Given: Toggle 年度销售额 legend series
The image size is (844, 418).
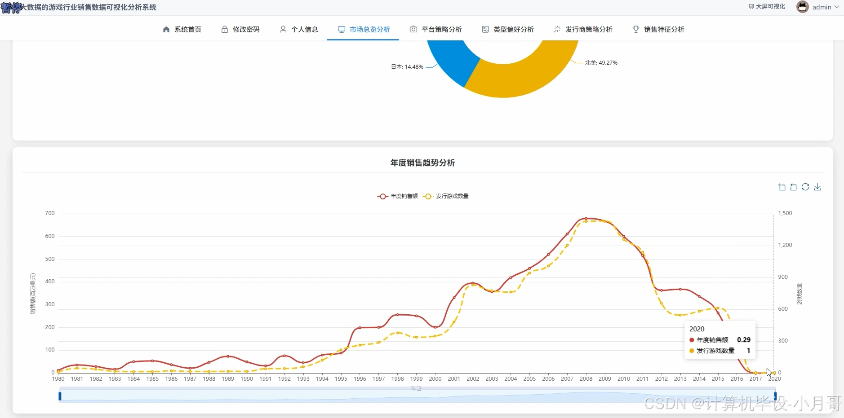Looking at the screenshot, I should [398, 196].
